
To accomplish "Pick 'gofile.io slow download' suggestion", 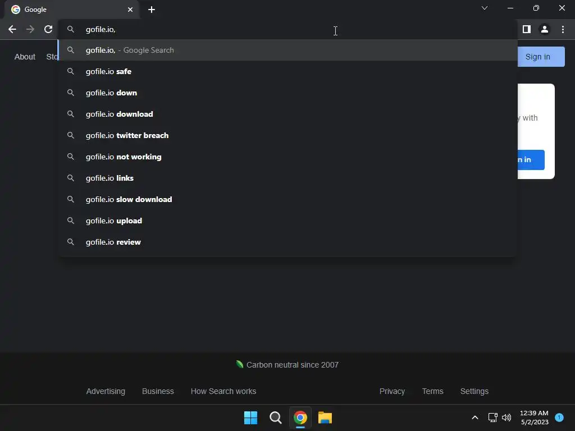I will coord(287,199).
